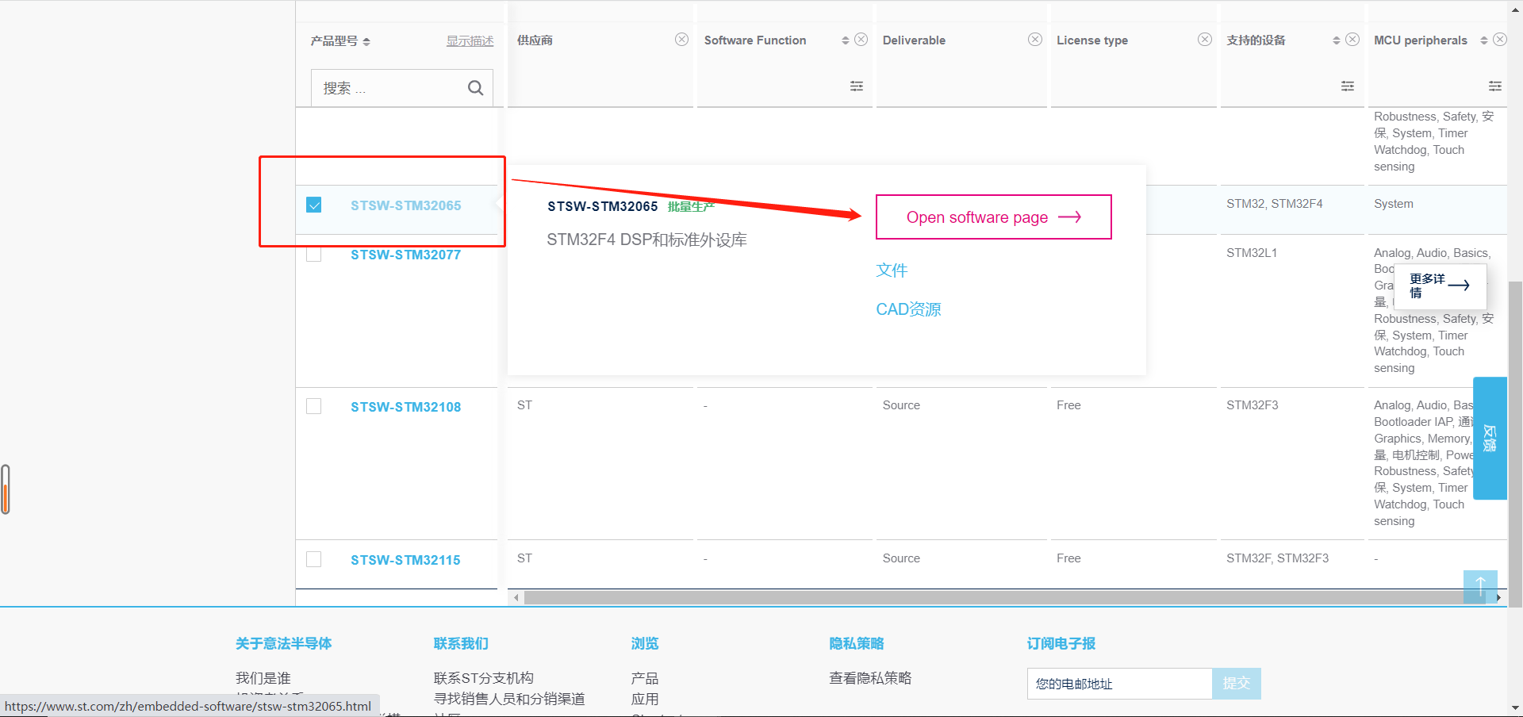This screenshot has width=1523, height=717.
Task: Remove the MCU peripherals column with its X icon
Action: (x=1500, y=40)
